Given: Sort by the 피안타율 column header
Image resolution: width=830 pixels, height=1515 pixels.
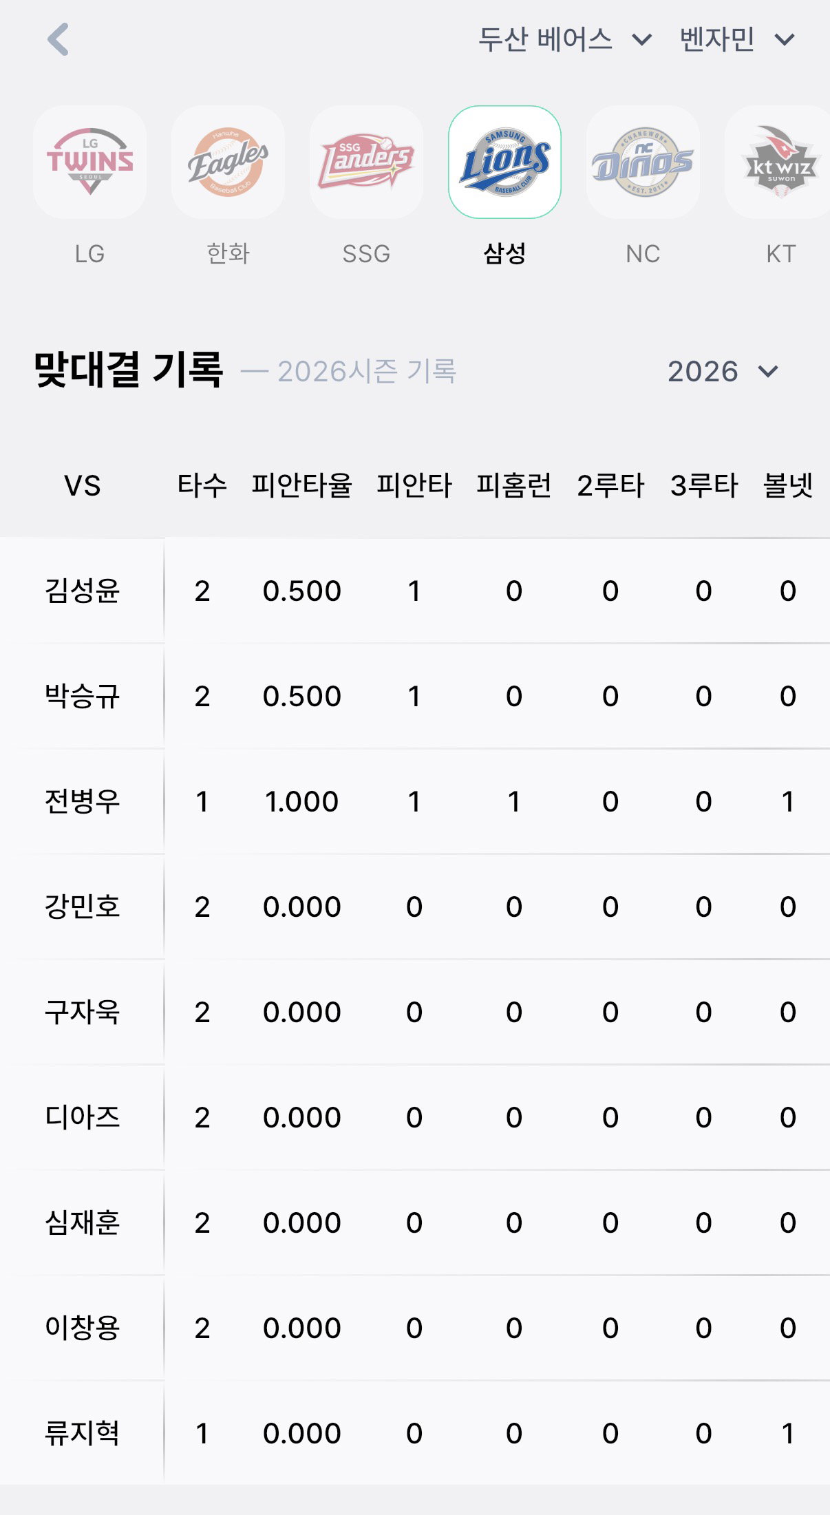Looking at the screenshot, I should click(x=301, y=486).
